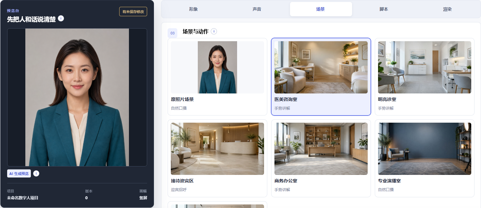
Task: Click the 商务办公室 card title
Action: pyautogui.click(x=286, y=181)
